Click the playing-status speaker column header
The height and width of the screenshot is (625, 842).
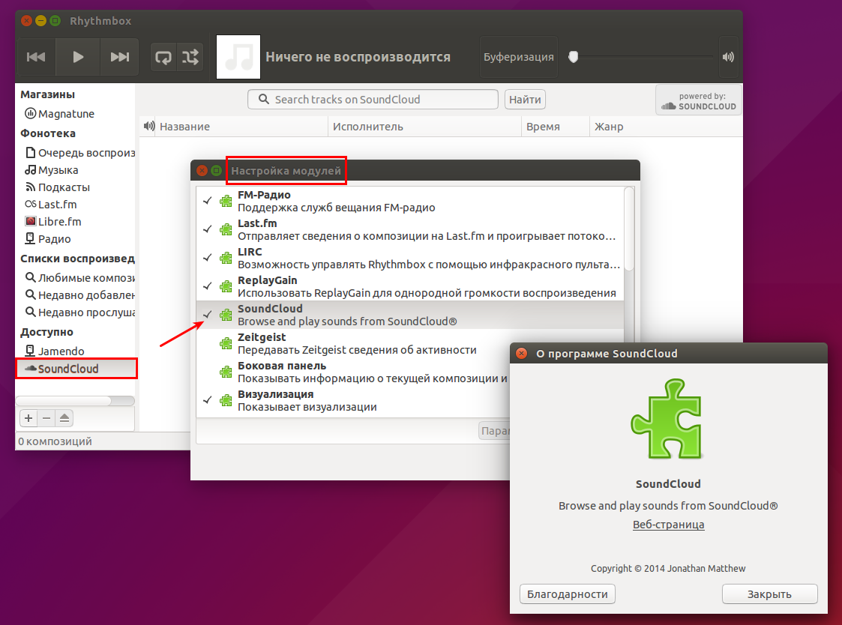pos(148,127)
